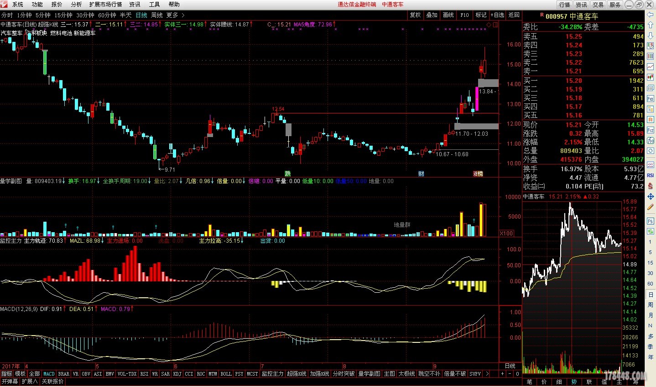This screenshot has width=656, height=387.
Task: Open the quote list icon in right sidebar
Action: tap(651, 45)
